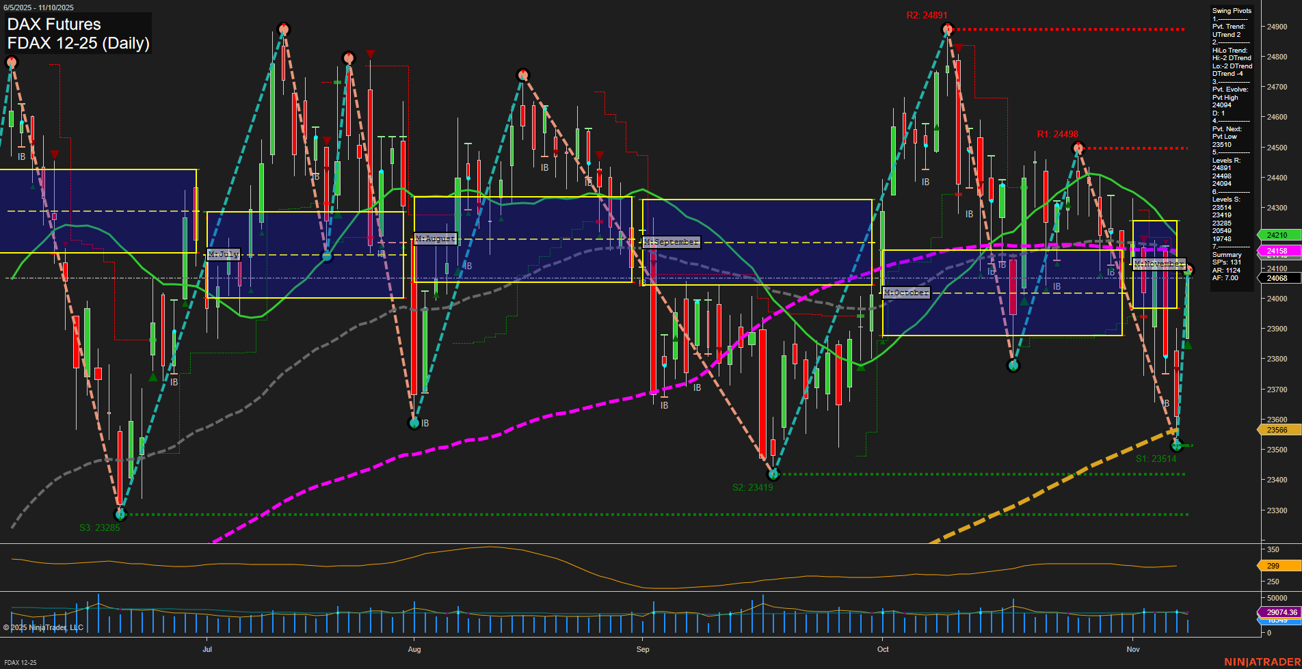Click the pivot circle at the September swing high

click(523, 73)
